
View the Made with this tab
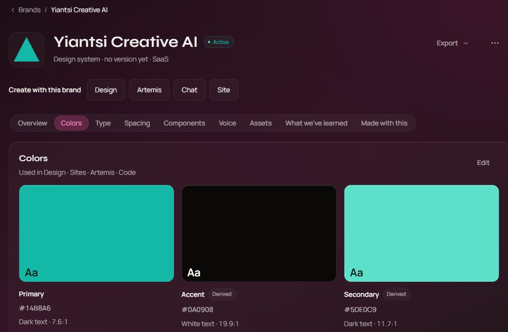[x=384, y=123]
